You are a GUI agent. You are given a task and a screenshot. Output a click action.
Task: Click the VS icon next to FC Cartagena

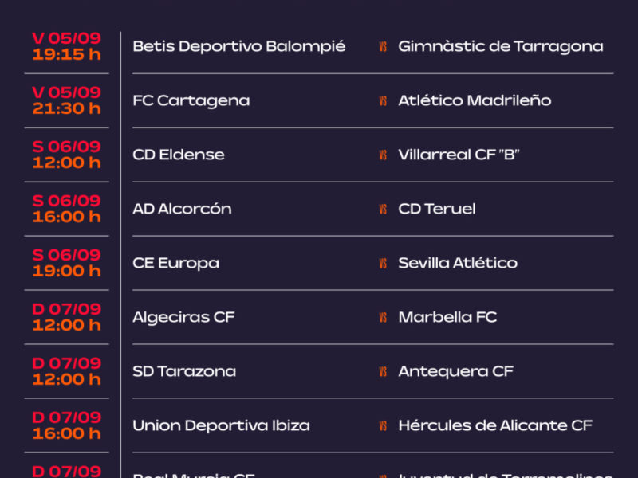[x=383, y=101]
